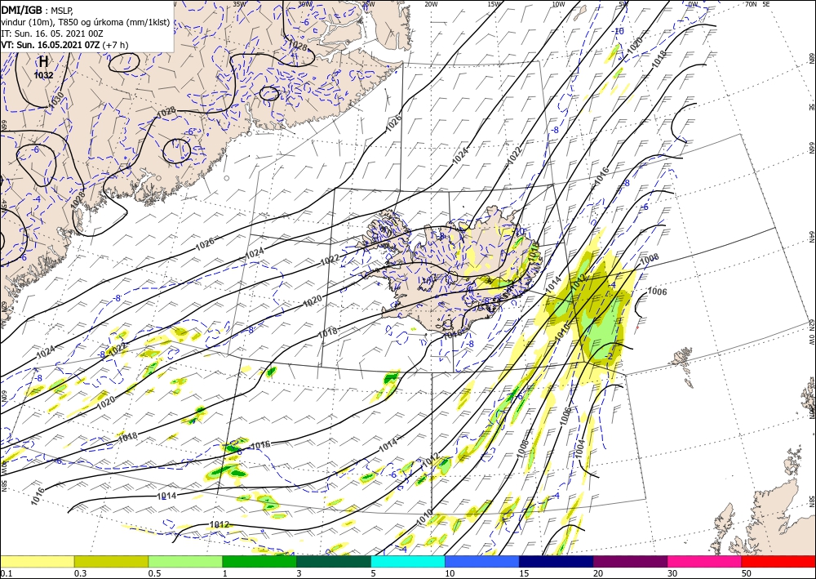Click the legend value 3

(x=299, y=573)
